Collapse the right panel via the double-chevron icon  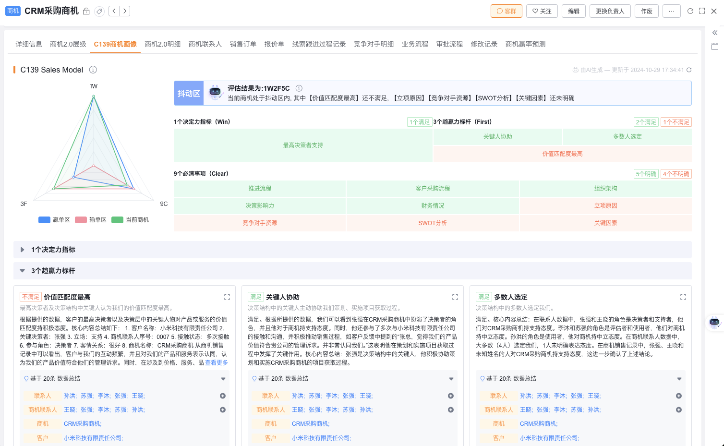[715, 34]
